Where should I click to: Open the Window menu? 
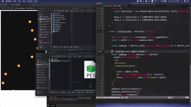click(30, 1)
